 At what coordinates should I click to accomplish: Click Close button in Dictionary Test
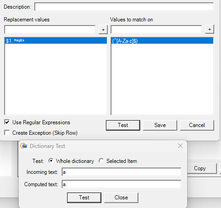pyautogui.click(x=121, y=198)
